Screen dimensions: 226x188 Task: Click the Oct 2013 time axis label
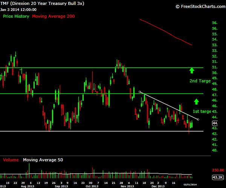point(92,186)
